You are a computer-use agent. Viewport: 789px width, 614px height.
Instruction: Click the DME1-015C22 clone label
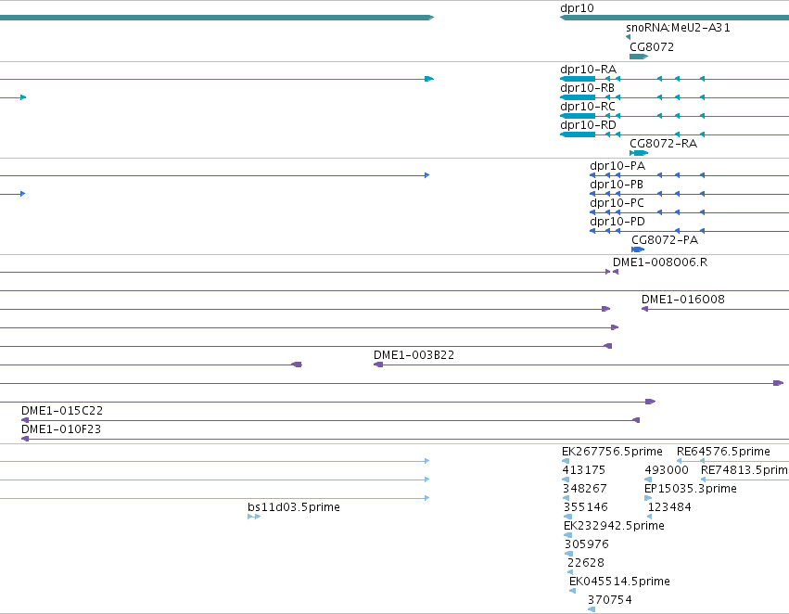tap(62, 411)
